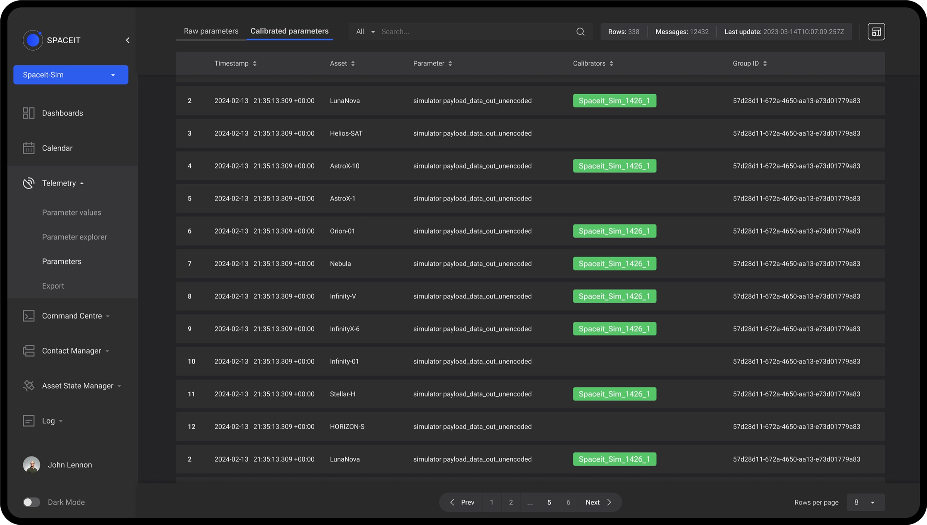
Task: Open Parameters in Telemetry submenu
Action: (x=62, y=262)
